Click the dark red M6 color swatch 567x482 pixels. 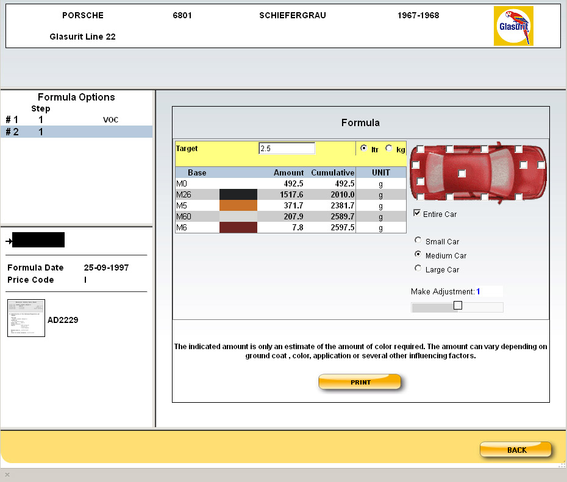(x=238, y=227)
